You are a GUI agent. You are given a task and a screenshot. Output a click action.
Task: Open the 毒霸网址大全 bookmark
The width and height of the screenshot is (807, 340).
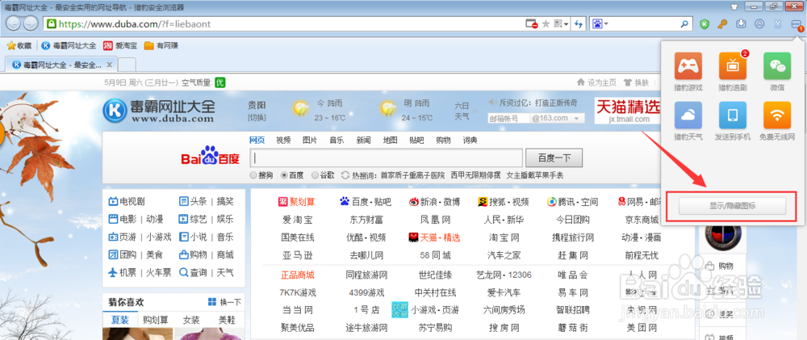[x=69, y=45]
